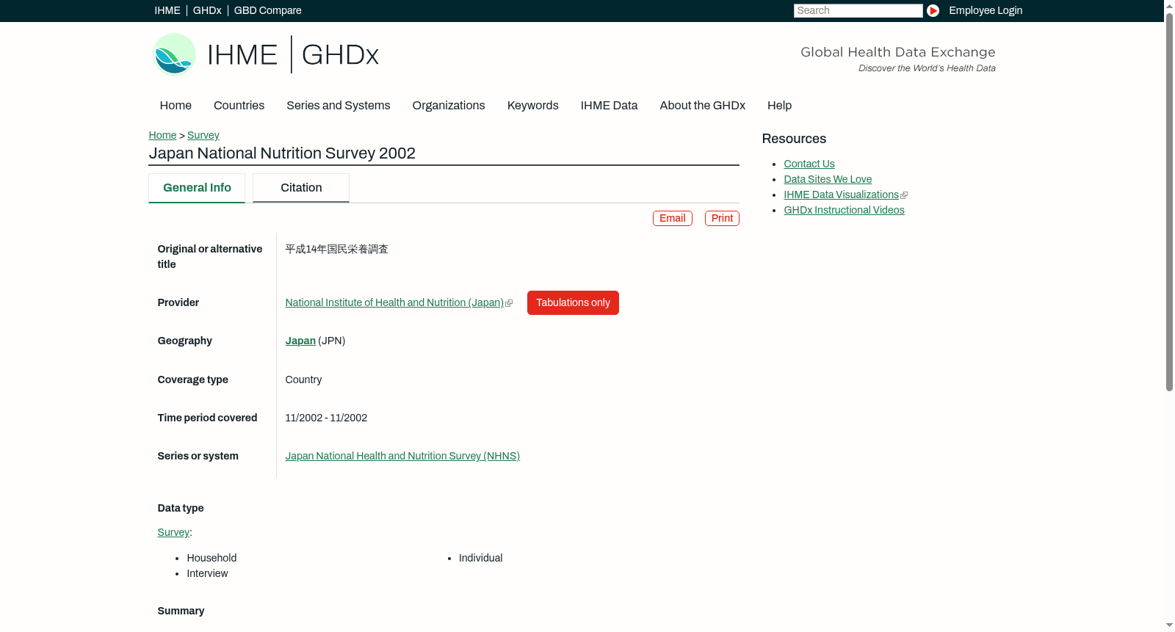Click the external link icon beside National Institute
This screenshot has width=1175, height=632.
click(509, 303)
